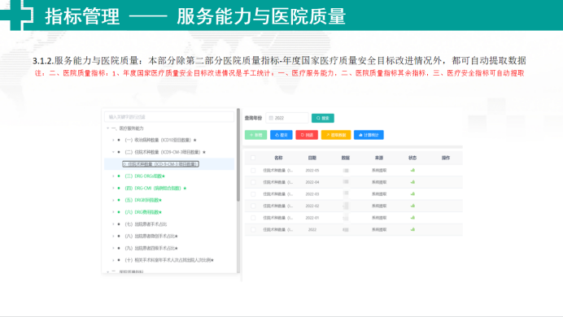Collapse the (二) 住院术种数量 node arrow

(x=113, y=152)
